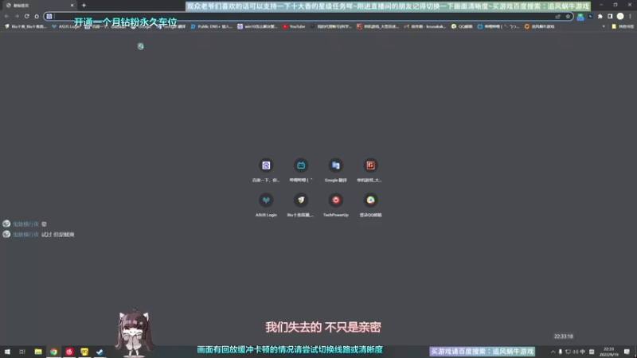Open the TechPowerUp shortcut tile

[335, 204]
